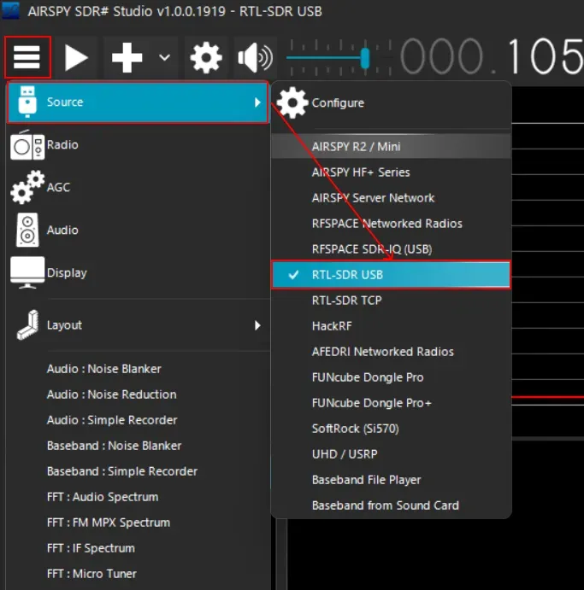Choose HackRF source
584x590 pixels.
[x=391, y=326]
